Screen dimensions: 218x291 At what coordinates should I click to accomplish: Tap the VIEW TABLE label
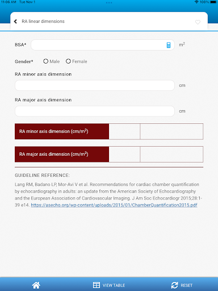click(114, 285)
